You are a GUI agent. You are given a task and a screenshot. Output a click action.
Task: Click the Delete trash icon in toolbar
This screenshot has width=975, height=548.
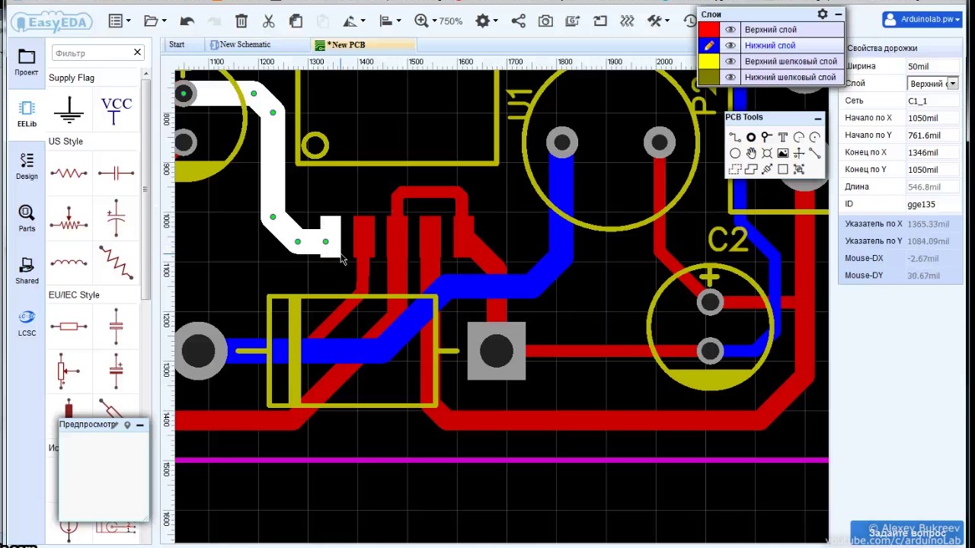[x=241, y=21]
